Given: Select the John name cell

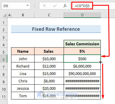Looking at the screenshot, I should tap(23, 59).
